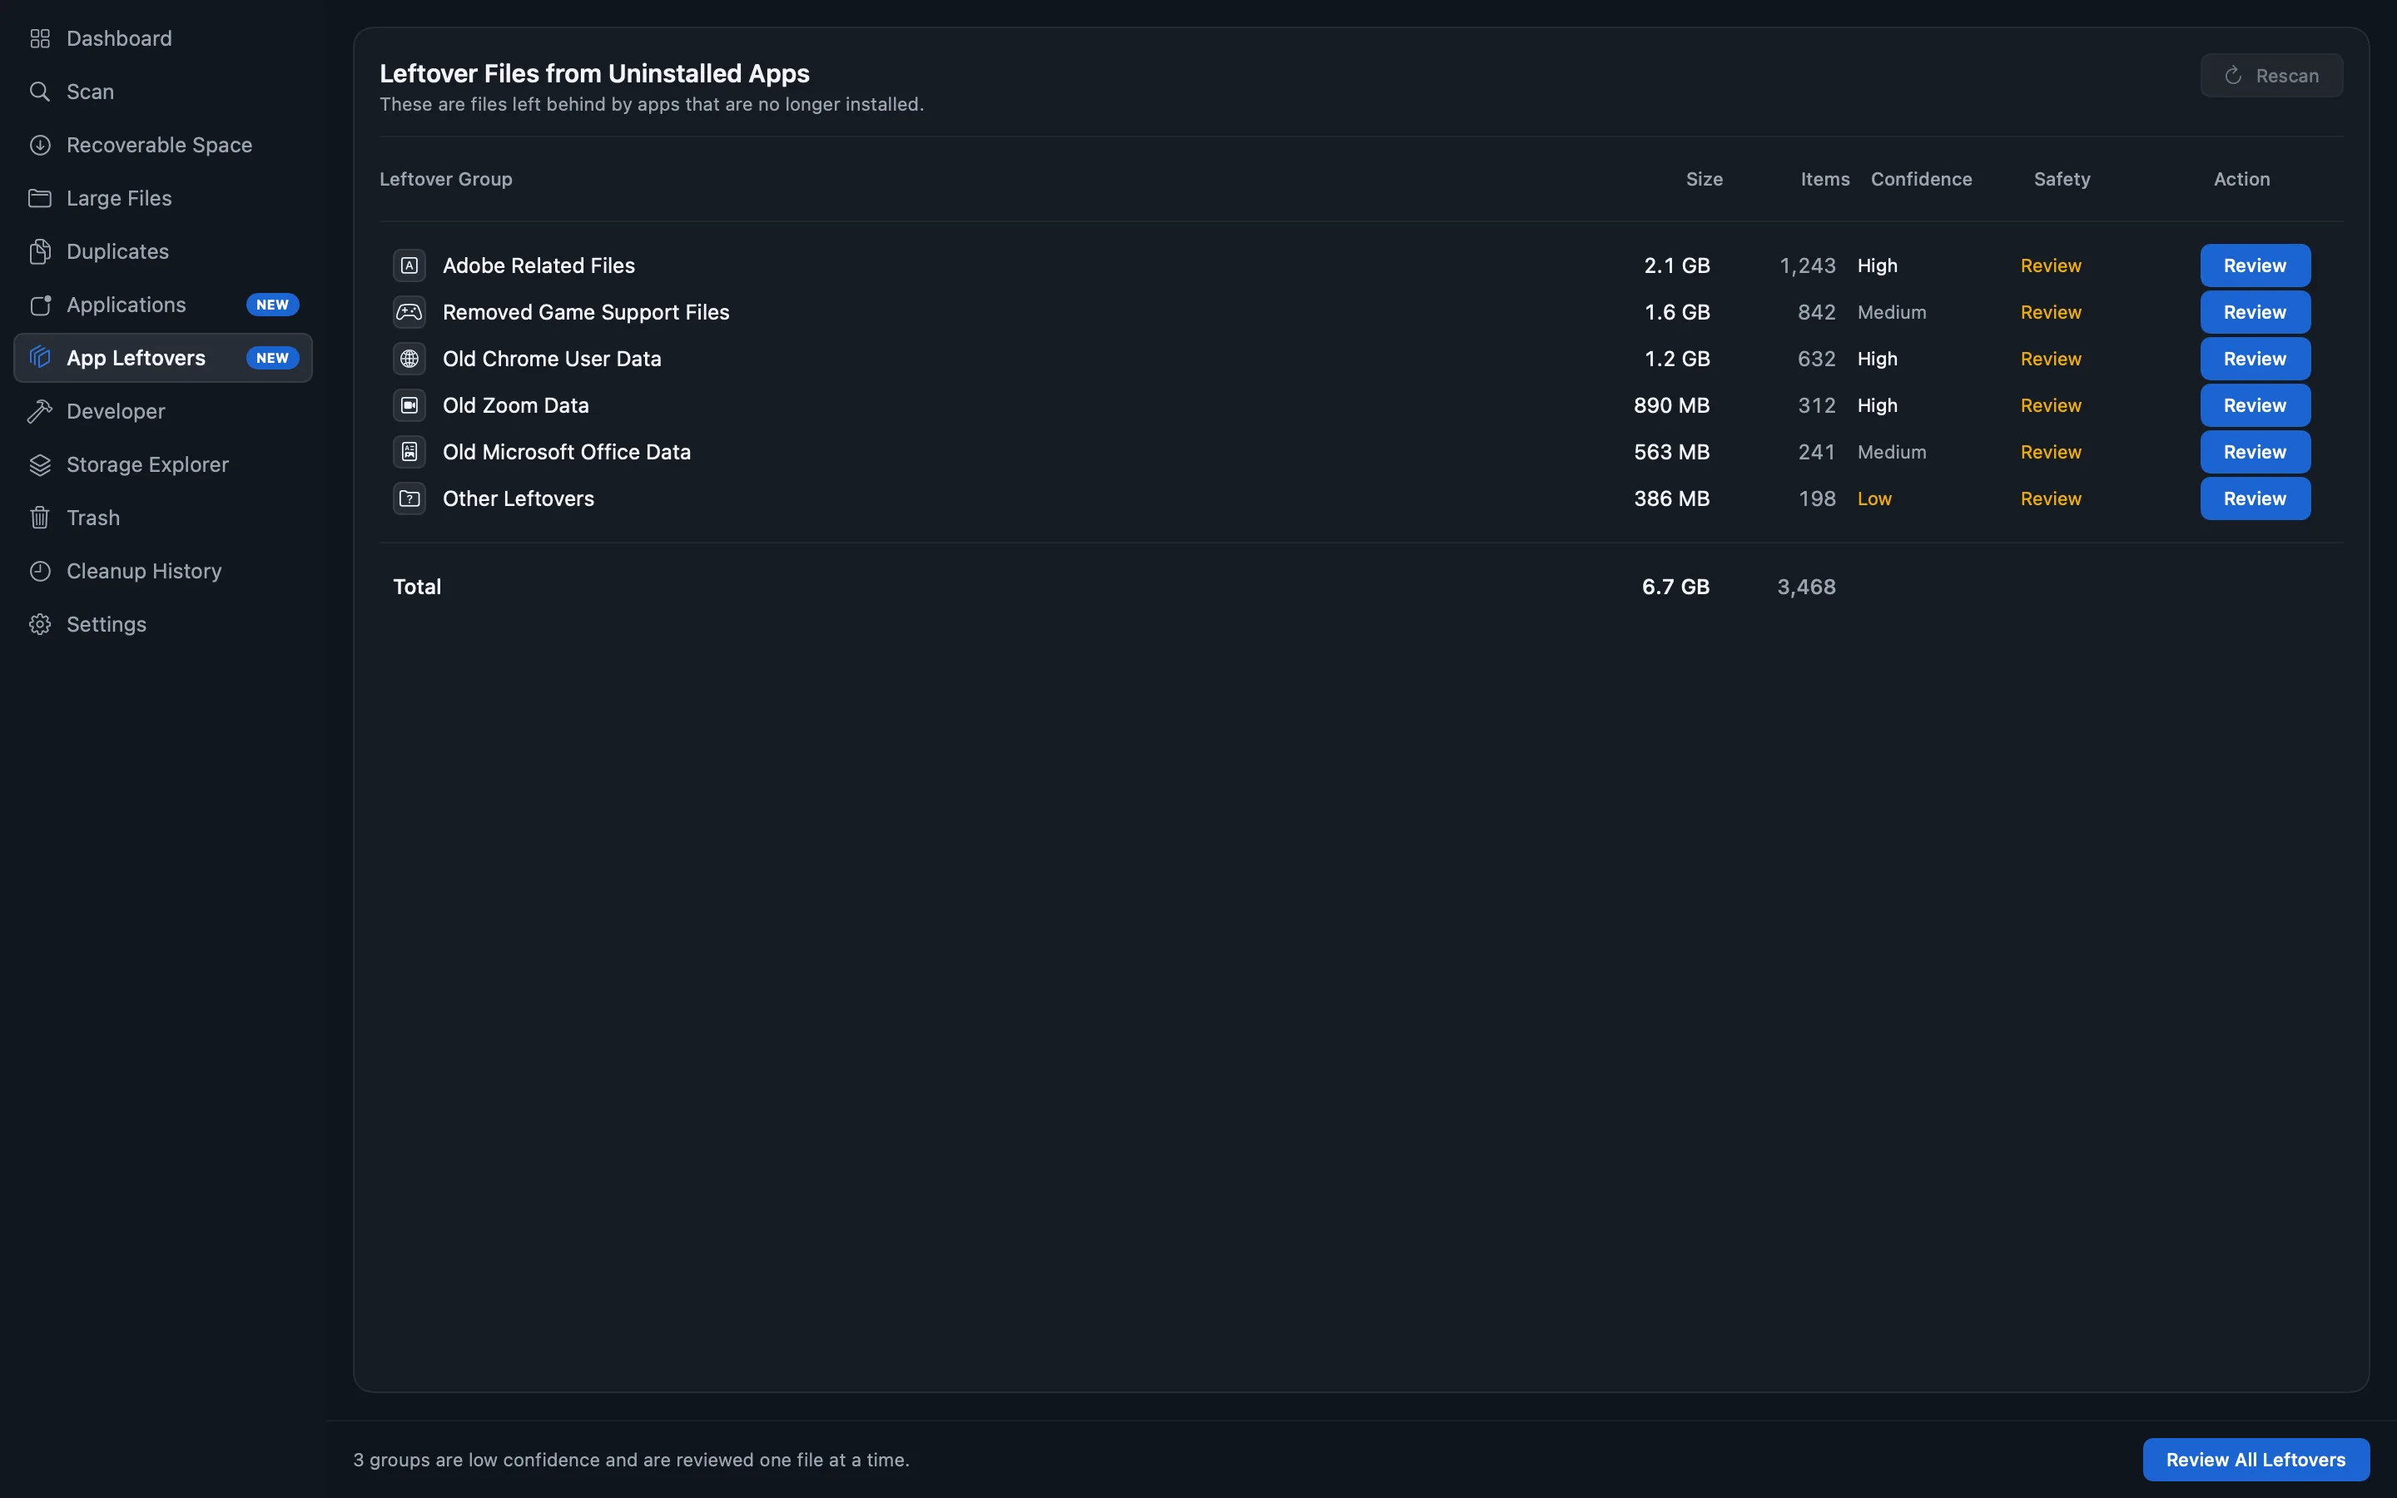Click the Trash bin icon
Viewport: 2397px width, 1498px height.
40,518
